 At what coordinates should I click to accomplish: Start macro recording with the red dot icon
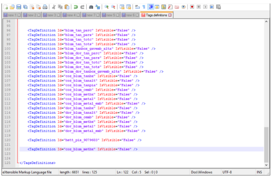coord(192,7)
